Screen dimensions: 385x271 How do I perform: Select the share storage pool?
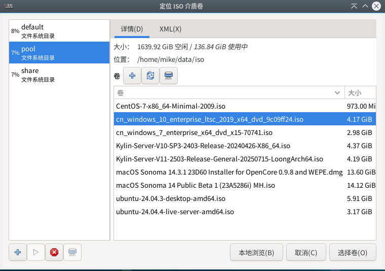[x=59, y=75]
